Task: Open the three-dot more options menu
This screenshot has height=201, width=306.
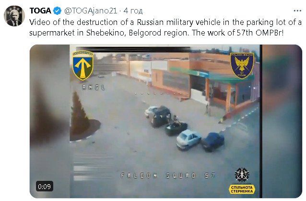Action: click(297, 11)
